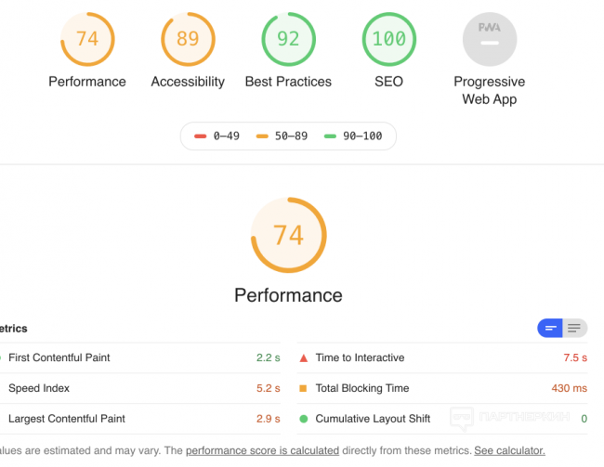604x467 pixels.
Task: Click the red 0–49 legend swatch
Action: click(200, 136)
